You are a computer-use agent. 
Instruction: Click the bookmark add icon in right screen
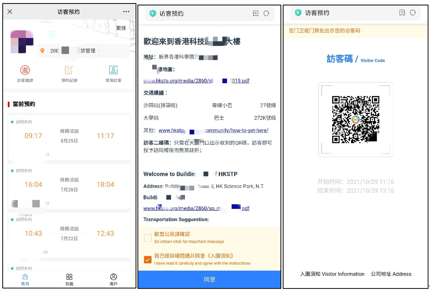[x=402, y=12]
